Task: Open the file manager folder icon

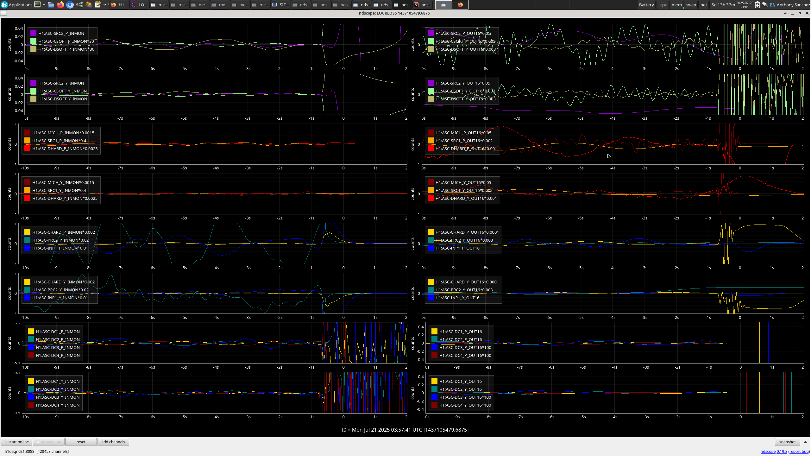Action: [x=51, y=5]
